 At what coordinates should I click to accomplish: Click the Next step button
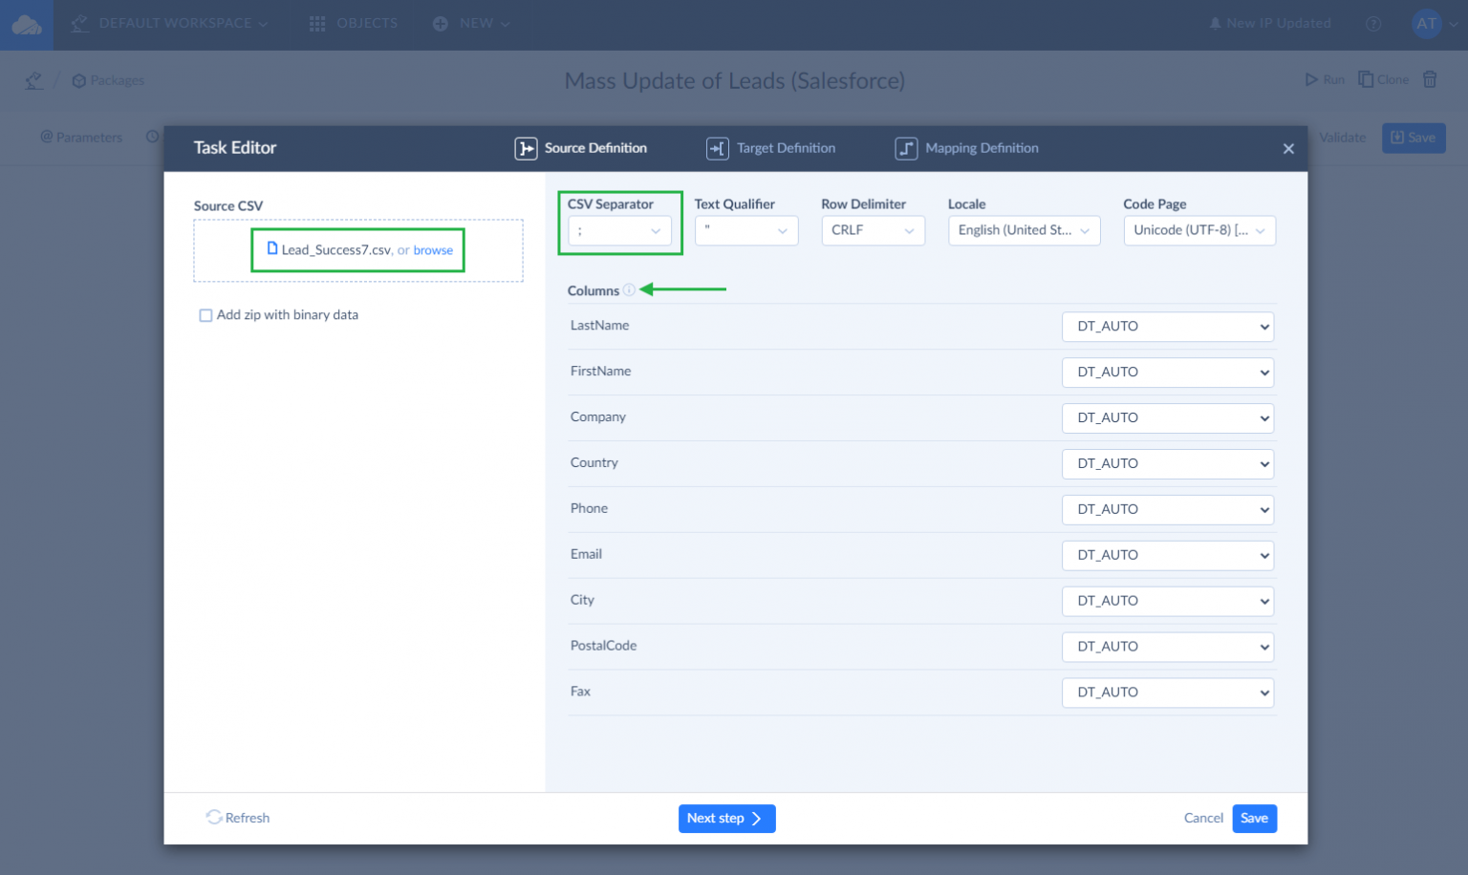point(726,819)
